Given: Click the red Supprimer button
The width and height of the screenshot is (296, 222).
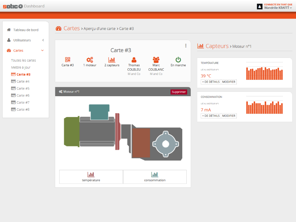Looking at the screenshot, I should point(179,92).
